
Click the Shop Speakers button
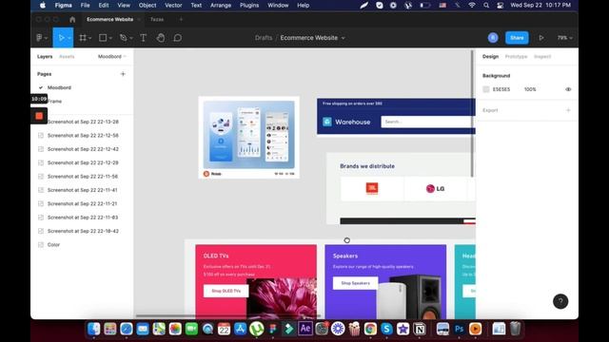(x=355, y=283)
